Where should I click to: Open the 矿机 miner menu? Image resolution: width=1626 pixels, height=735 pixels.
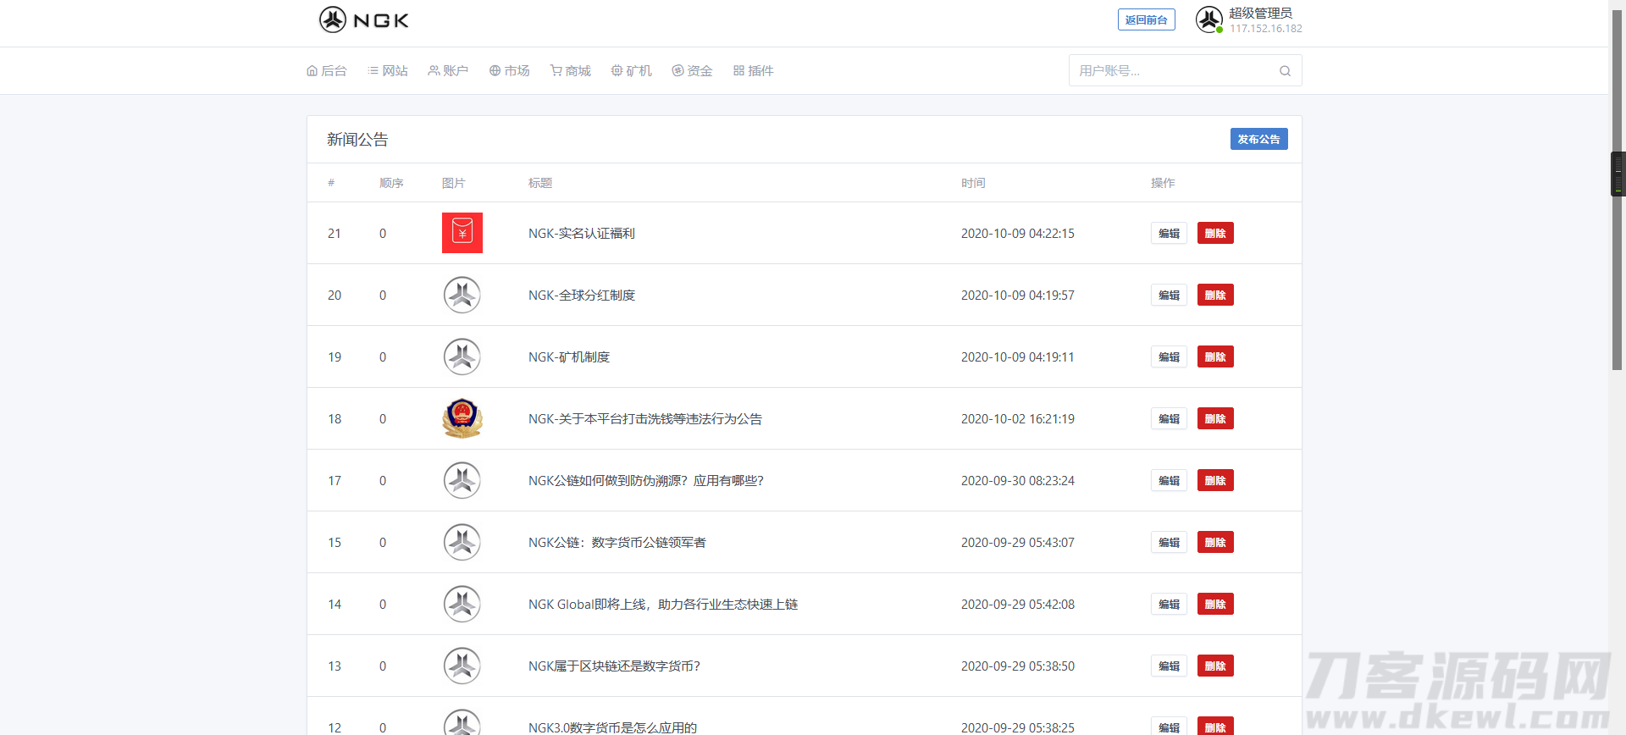pos(632,71)
